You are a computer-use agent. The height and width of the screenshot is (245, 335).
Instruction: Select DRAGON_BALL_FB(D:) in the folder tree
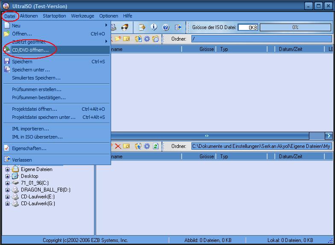[x=46, y=190]
